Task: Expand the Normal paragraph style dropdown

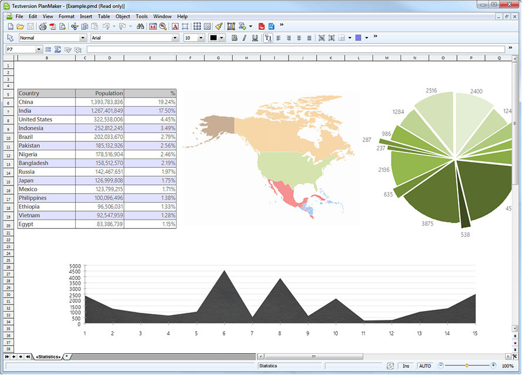Action: (83, 38)
